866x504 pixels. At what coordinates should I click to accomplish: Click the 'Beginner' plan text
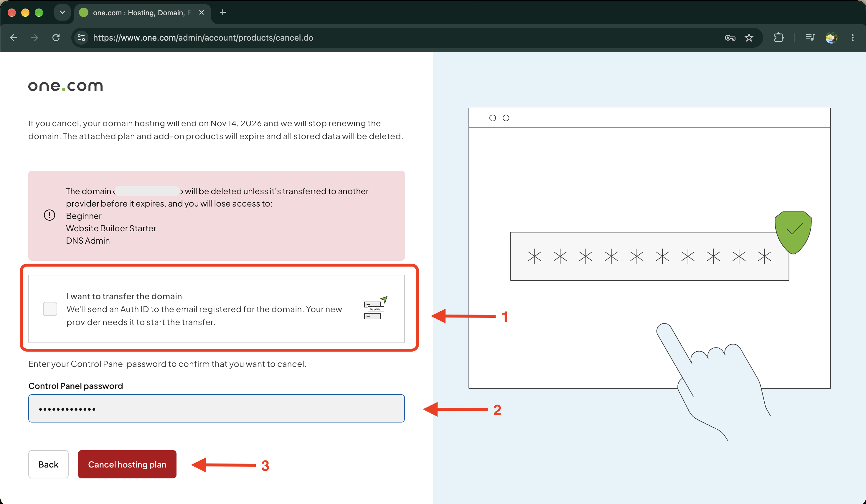(x=84, y=216)
